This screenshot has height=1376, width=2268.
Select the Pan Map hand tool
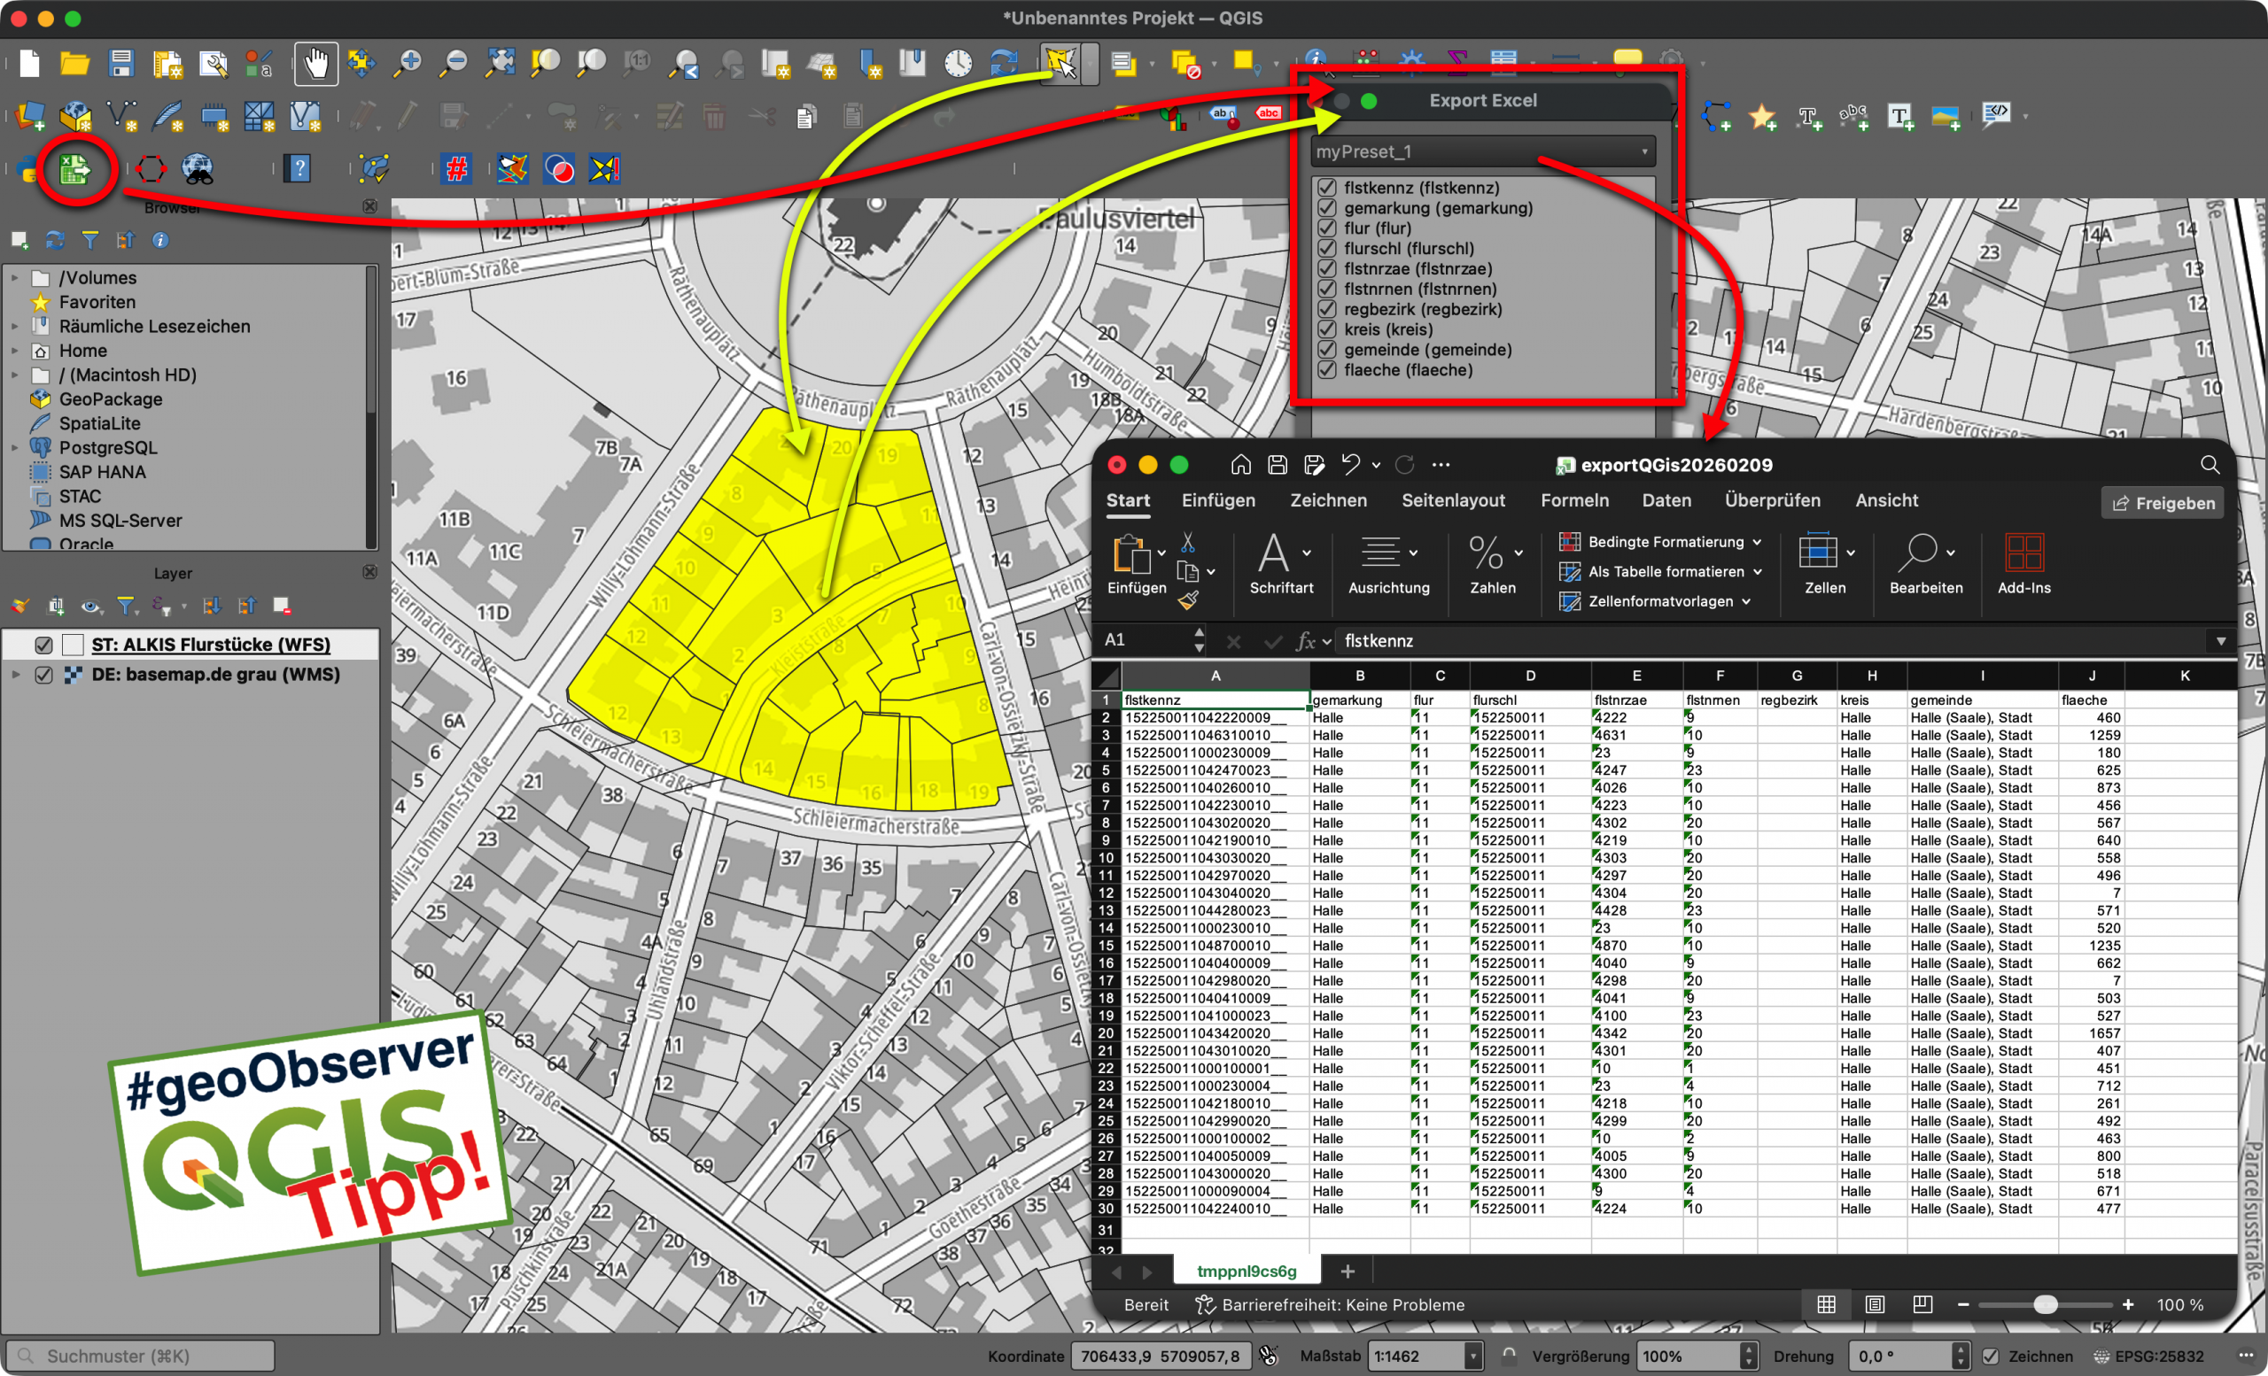point(315,64)
